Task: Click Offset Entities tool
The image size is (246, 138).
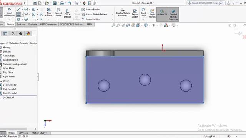Action: (x=68, y=14)
